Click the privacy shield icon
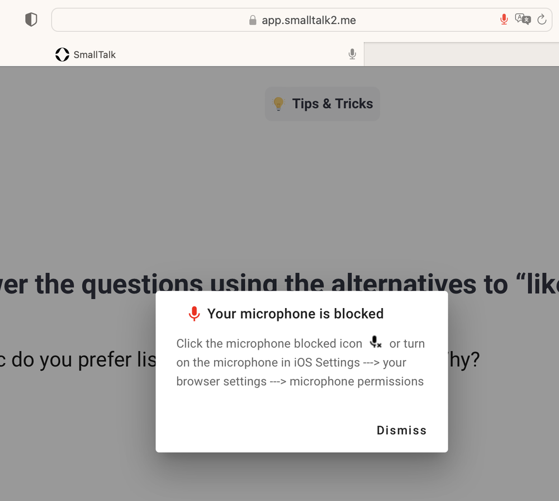559x501 pixels. pos(31,20)
